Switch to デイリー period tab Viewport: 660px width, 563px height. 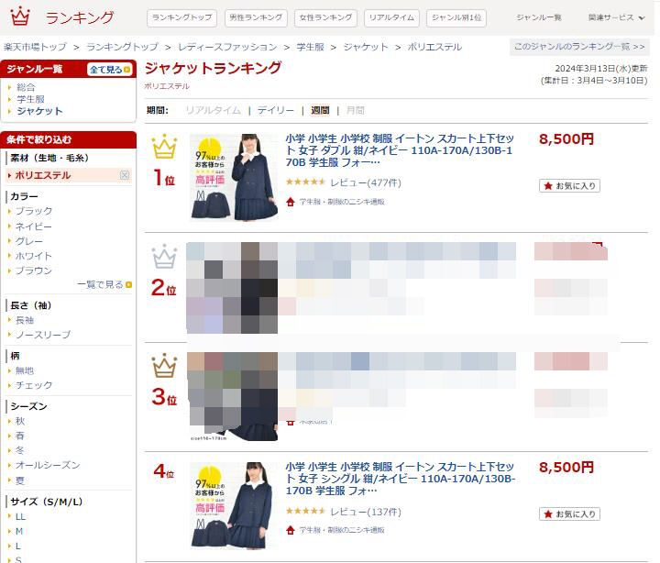276,110
